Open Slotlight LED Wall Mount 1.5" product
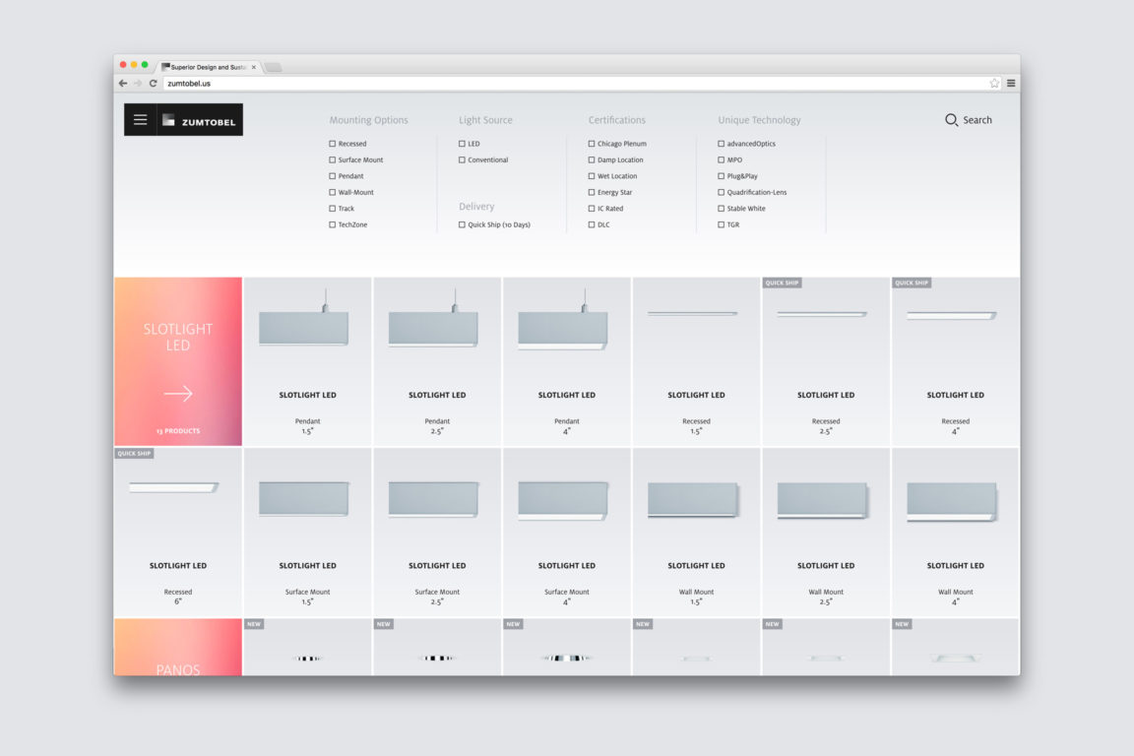 pyautogui.click(x=696, y=532)
